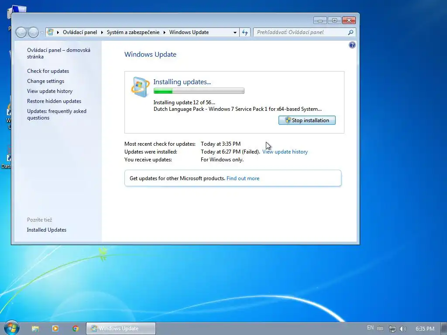Click the refresh arrows button in address bar
Screen dimensions: 447x335
(245, 32)
